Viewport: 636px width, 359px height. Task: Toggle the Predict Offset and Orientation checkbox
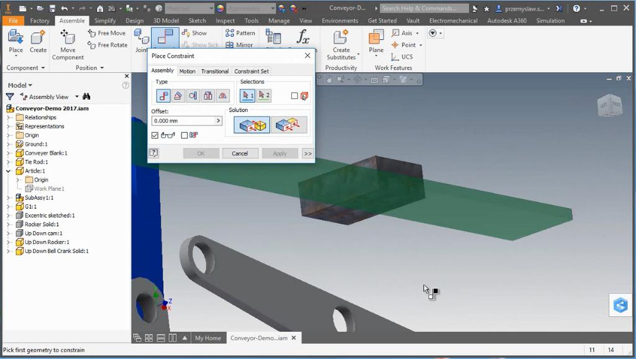[184, 135]
